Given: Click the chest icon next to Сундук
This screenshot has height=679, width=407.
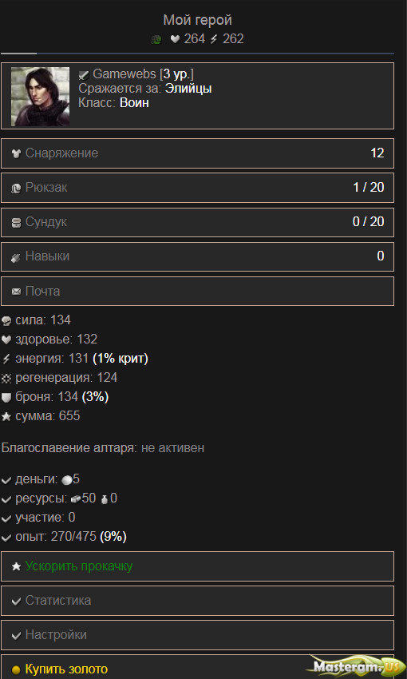Looking at the screenshot, I should click(17, 223).
